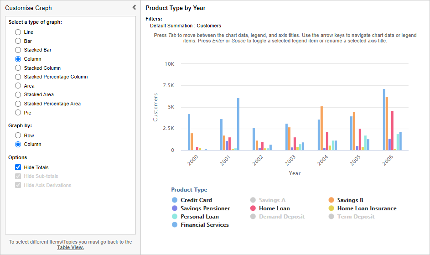Select the Line graph type
Screen dimensions: 430x255
(18, 32)
